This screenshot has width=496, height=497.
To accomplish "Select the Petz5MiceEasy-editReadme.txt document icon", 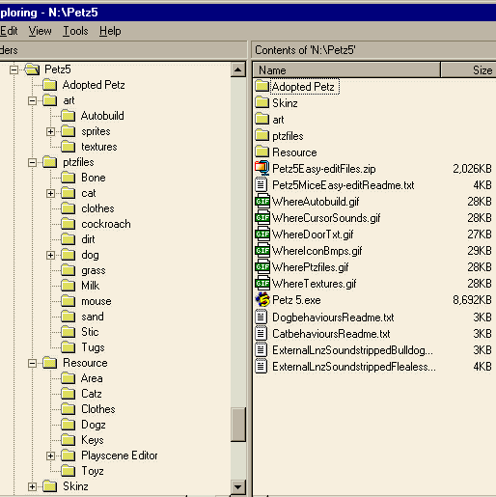I will point(262,184).
